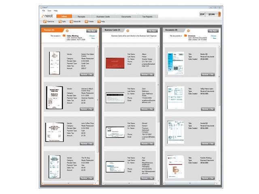Open Help from the toolbar icon

pos(102,21)
